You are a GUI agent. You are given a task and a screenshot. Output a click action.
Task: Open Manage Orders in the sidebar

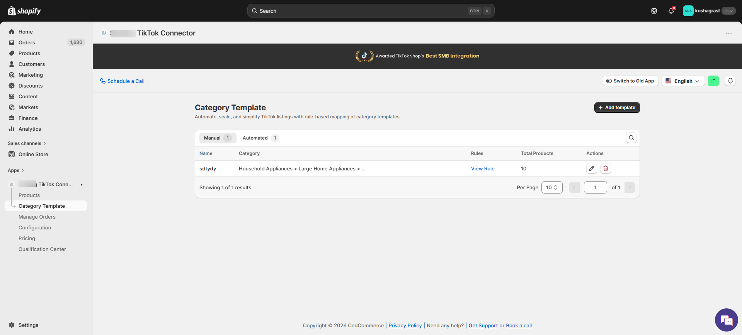(37, 217)
